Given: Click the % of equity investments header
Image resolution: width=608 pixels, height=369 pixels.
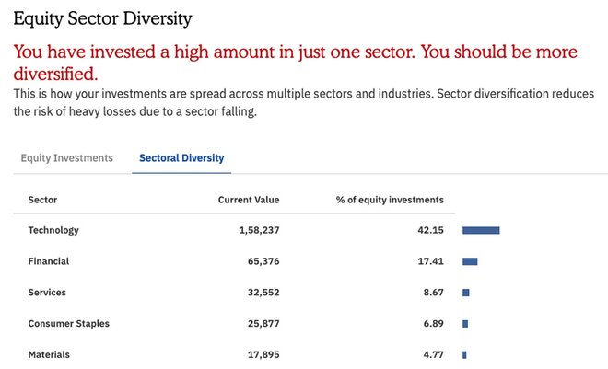Looking at the screenshot, I should (x=391, y=200).
